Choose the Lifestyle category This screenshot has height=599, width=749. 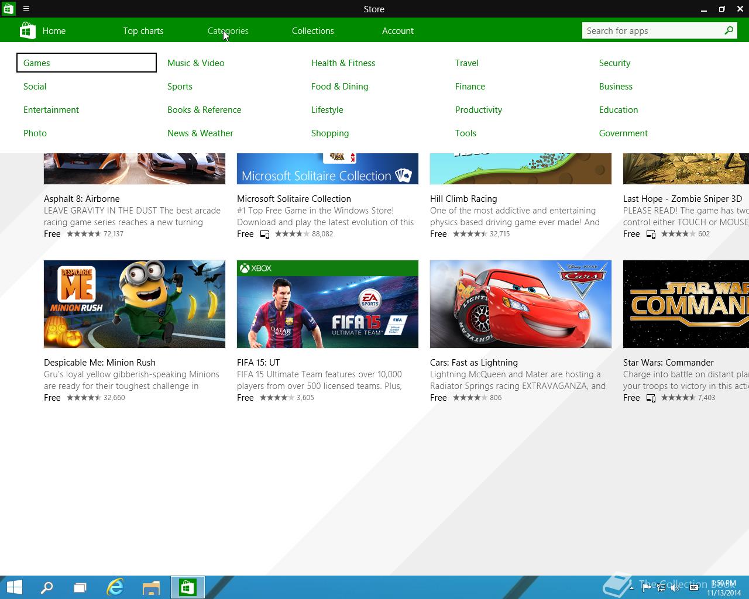click(327, 110)
